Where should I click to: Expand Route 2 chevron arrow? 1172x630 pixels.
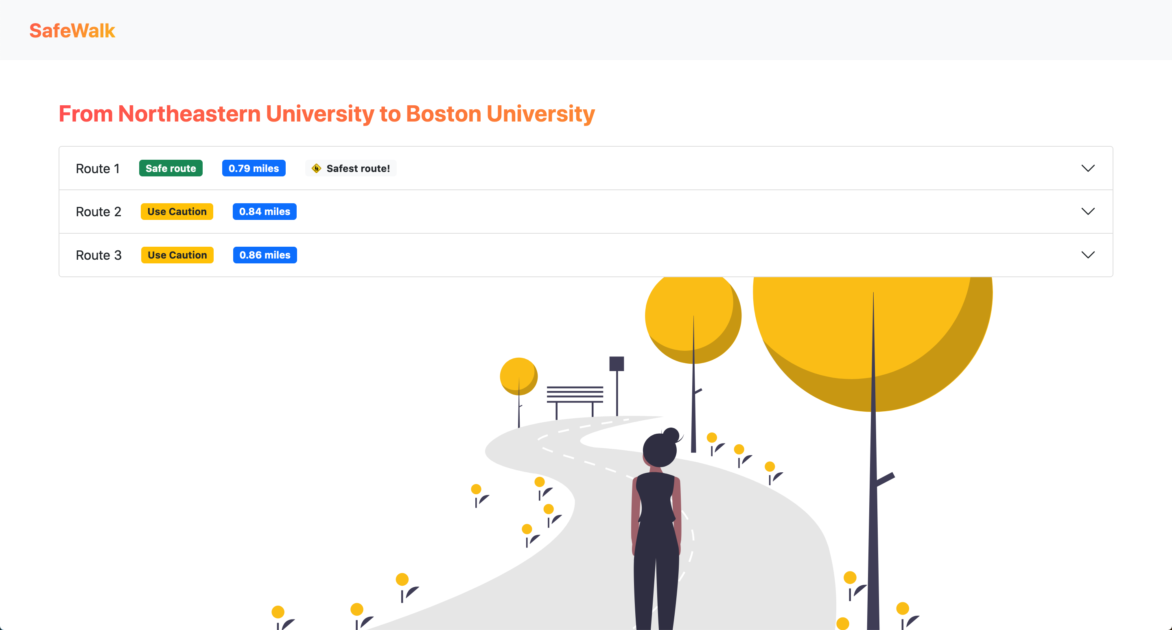(1087, 211)
